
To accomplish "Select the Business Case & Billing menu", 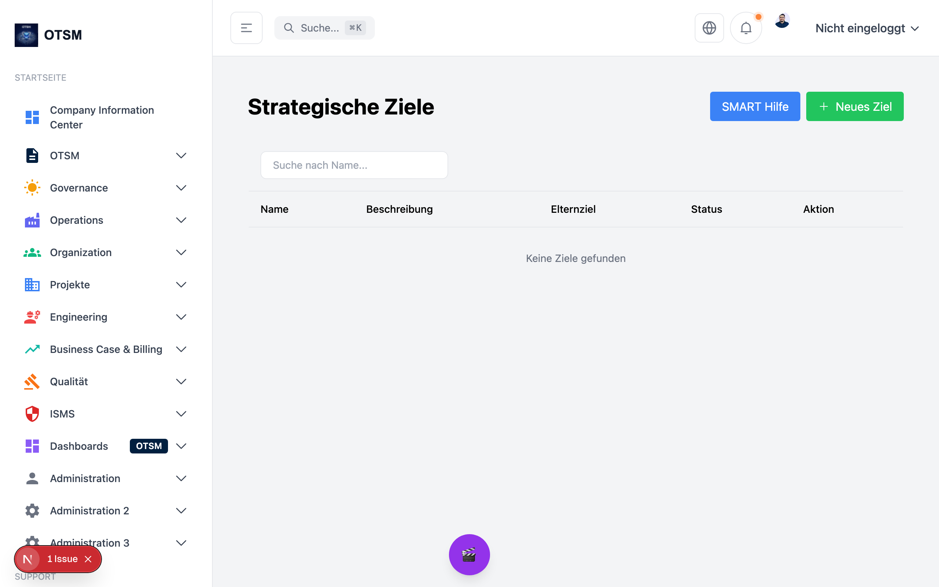I will 106,349.
